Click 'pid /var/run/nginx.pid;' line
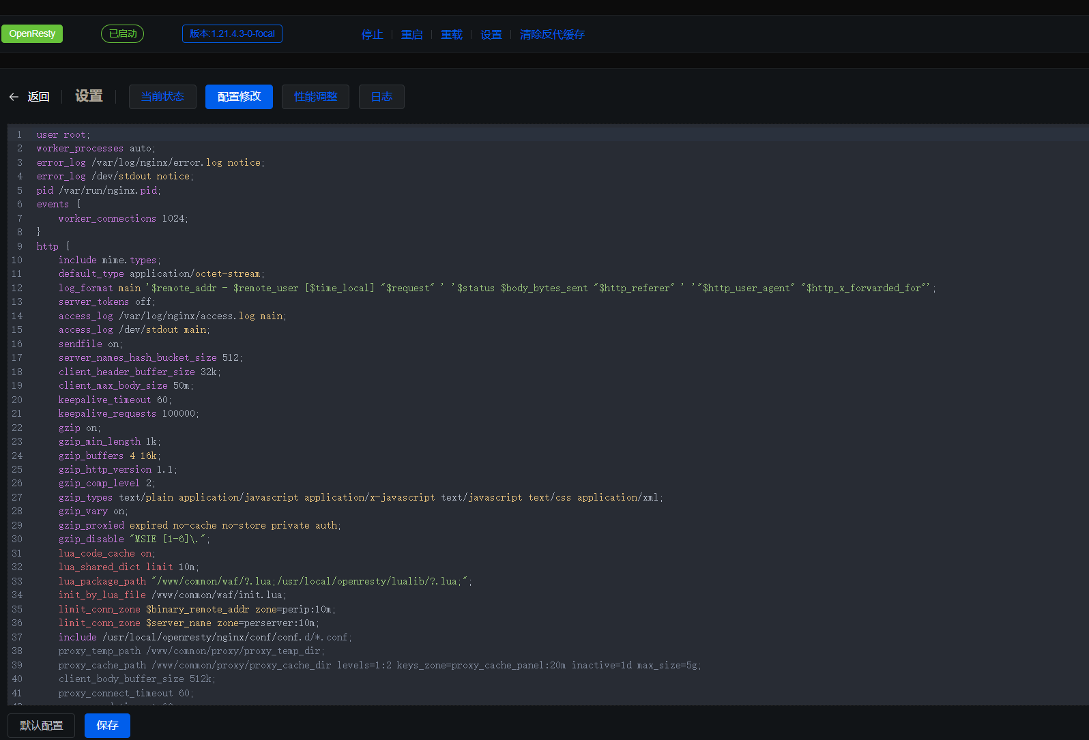 click(x=99, y=190)
